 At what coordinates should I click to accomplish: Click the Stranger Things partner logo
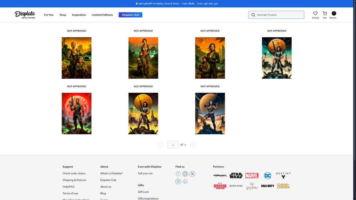(220, 186)
